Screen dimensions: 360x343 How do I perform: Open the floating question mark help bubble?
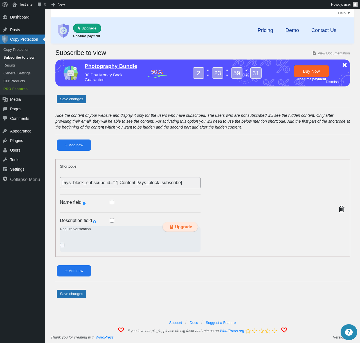tap(349, 332)
